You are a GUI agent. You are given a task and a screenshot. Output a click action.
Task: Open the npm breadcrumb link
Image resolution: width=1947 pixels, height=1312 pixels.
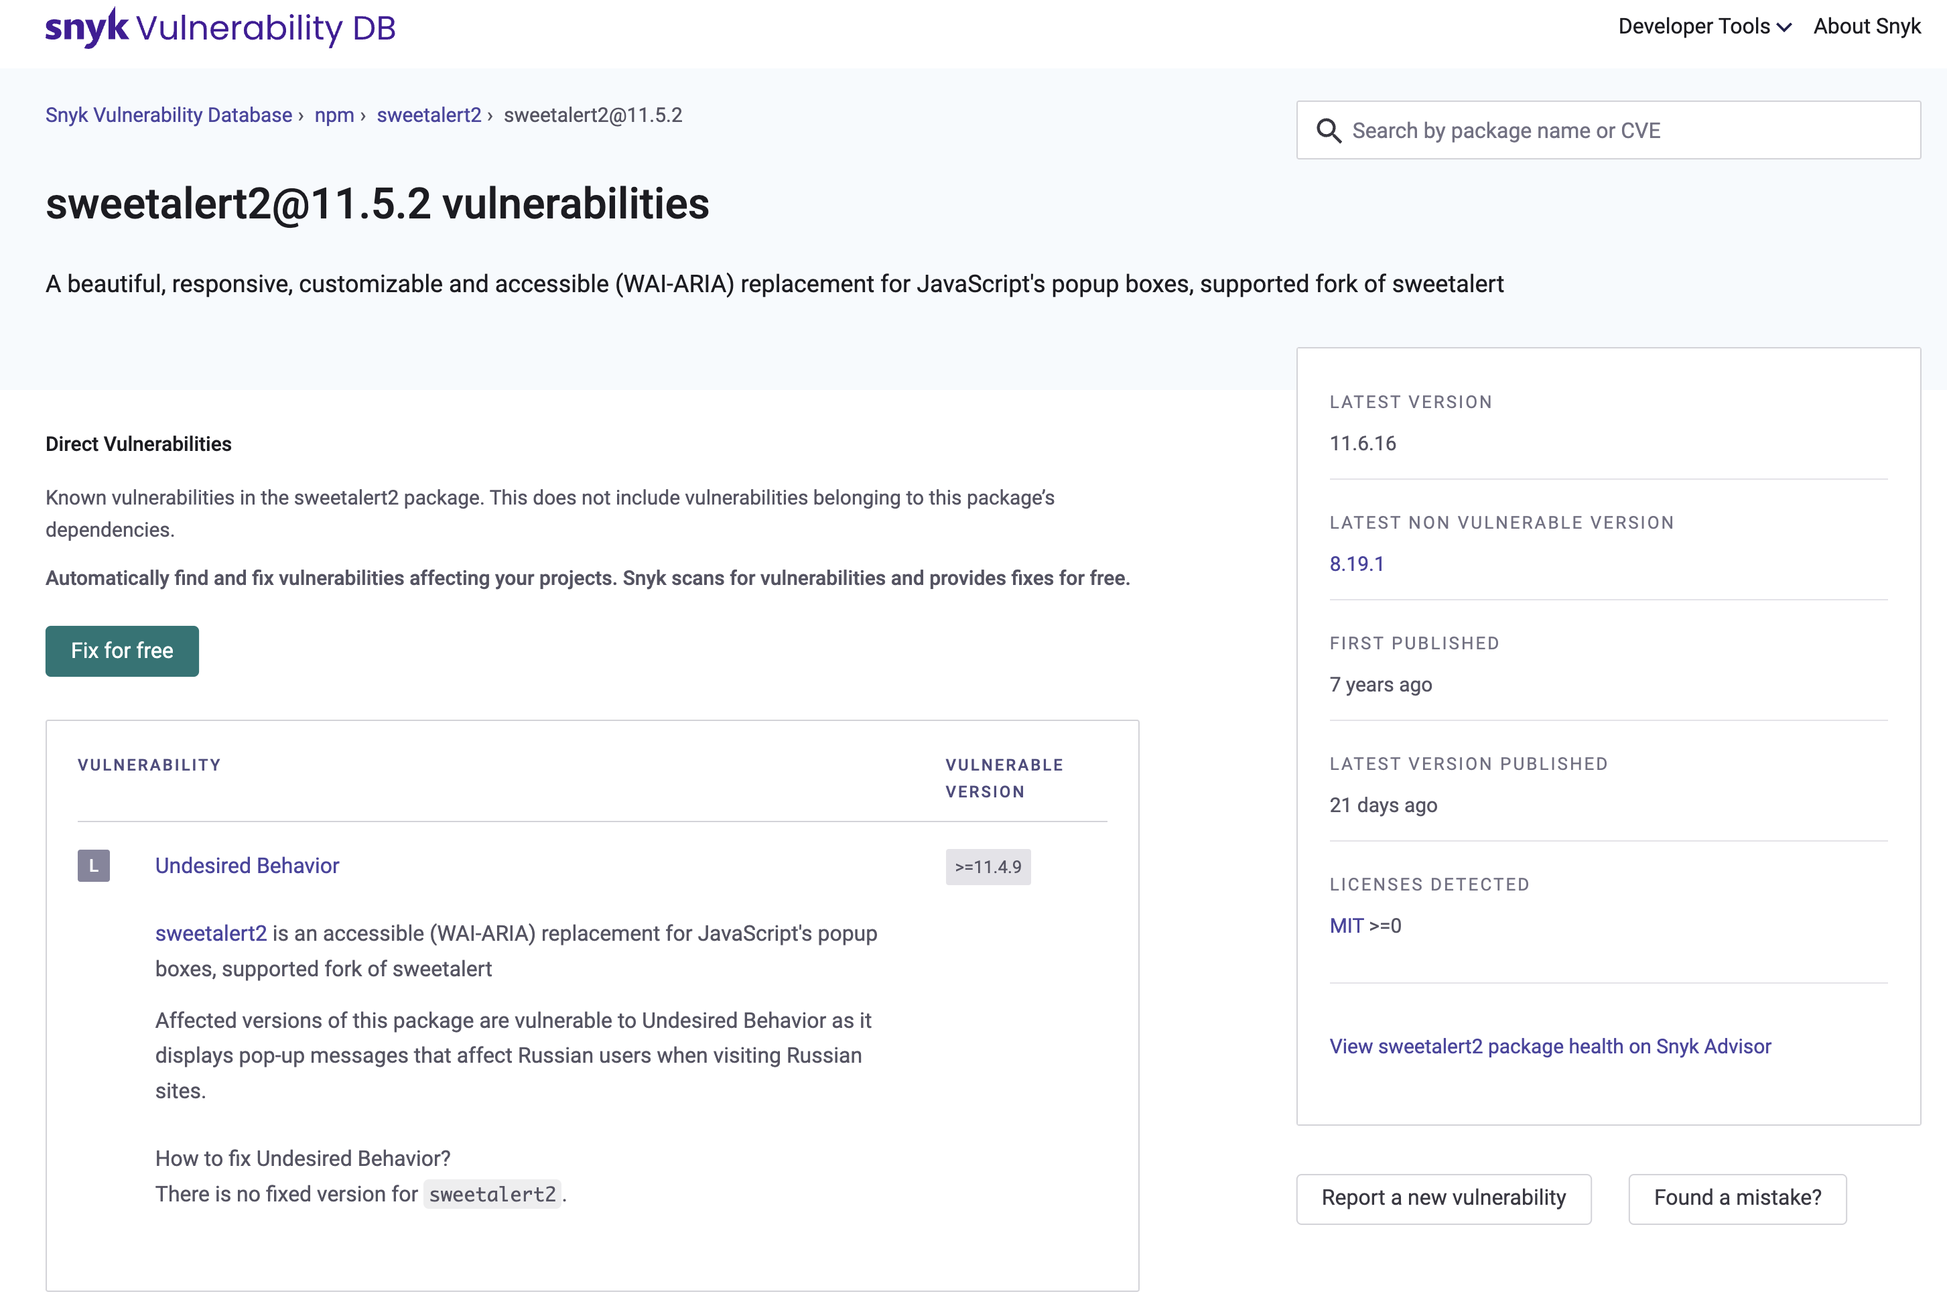tap(334, 115)
